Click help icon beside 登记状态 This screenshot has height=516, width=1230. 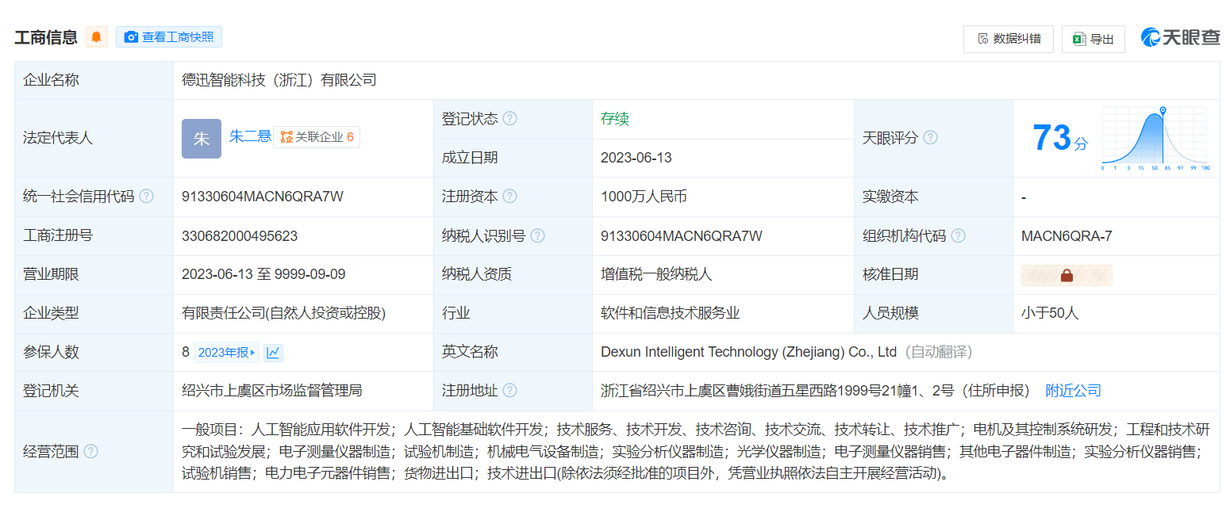[x=510, y=119]
